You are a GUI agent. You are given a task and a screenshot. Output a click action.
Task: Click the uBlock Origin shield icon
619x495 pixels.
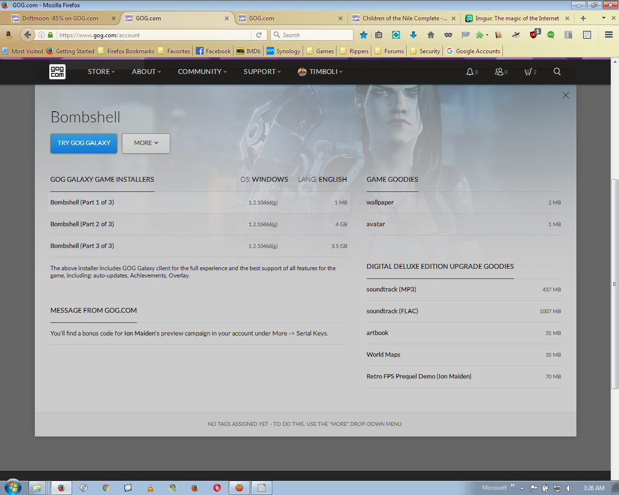[x=534, y=34]
